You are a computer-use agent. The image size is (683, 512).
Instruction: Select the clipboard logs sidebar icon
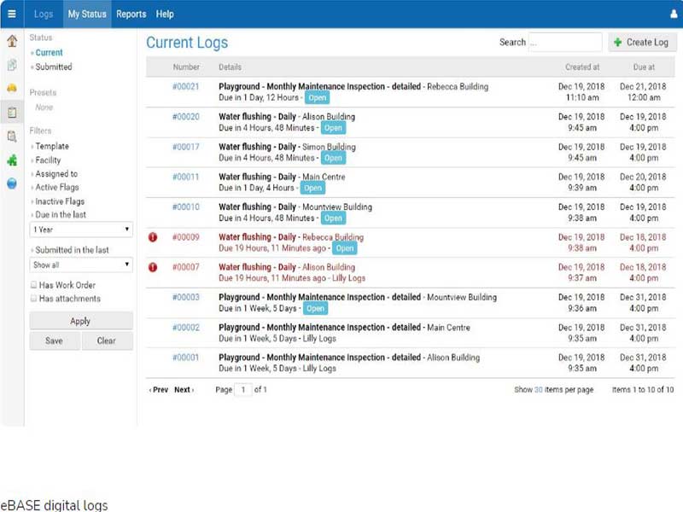(x=12, y=113)
